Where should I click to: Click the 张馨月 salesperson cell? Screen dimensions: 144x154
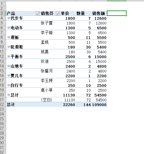point(50,71)
